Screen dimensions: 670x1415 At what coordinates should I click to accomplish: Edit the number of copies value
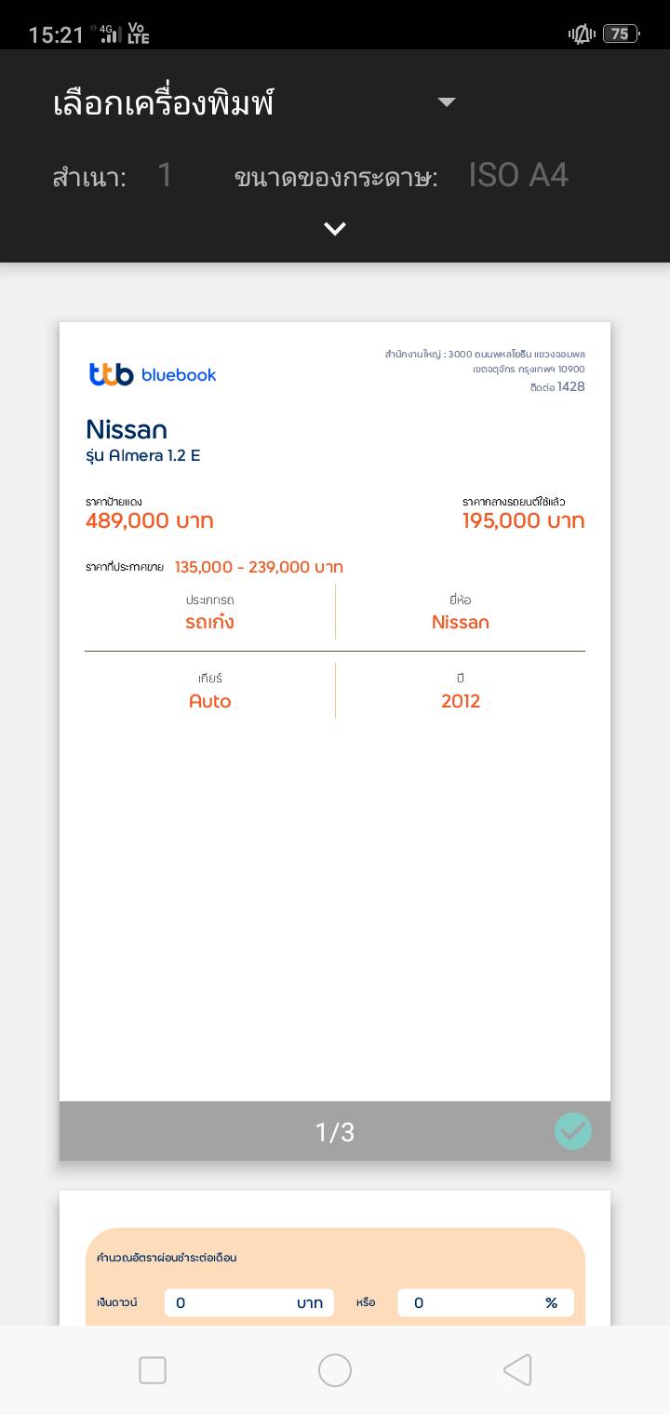165,175
